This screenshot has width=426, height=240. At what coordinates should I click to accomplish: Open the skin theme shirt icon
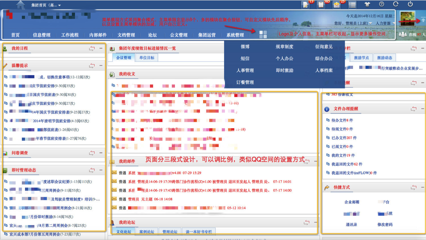[x=367, y=4]
